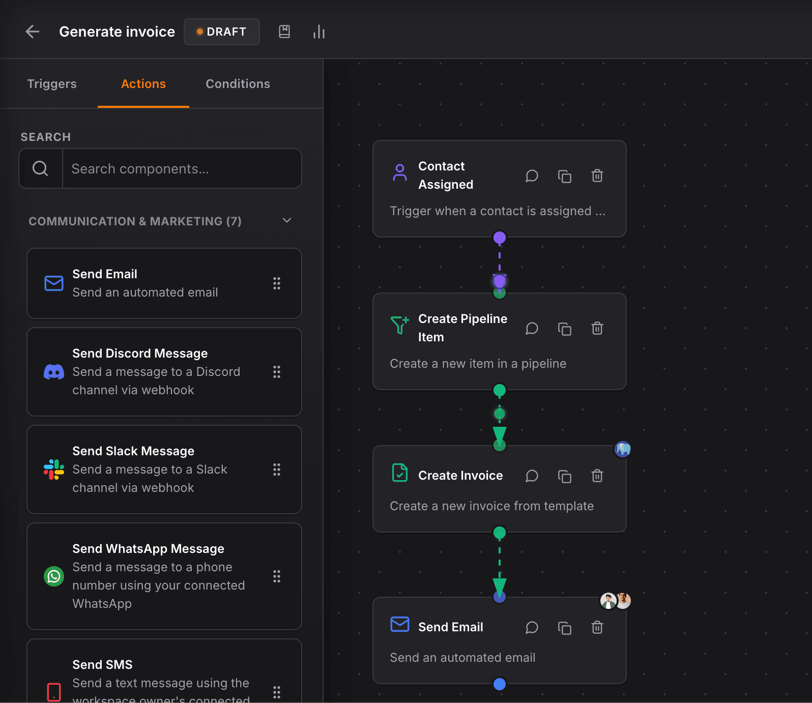Select the Send Discord Message component
The height and width of the screenshot is (703, 812).
pyautogui.click(x=164, y=372)
